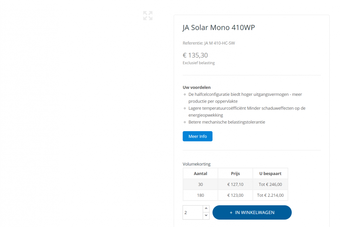The image size is (340, 227).
Task: Click the U bespaart column header
Action: [270, 173]
